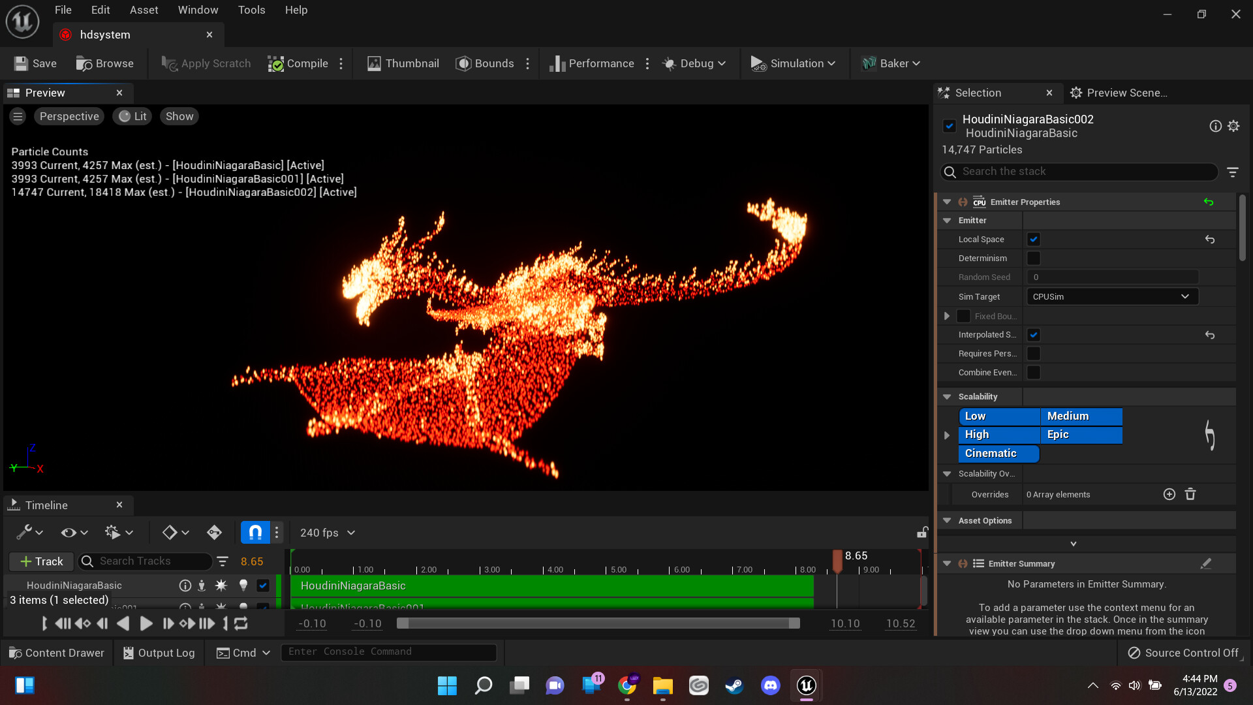Save the hdsystem asset
The width and height of the screenshot is (1253, 705).
pyautogui.click(x=35, y=63)
